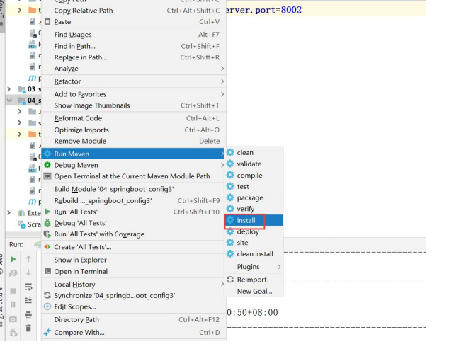Click the green Rerun button in Run panel
The image size is (449, 344).
13,259
